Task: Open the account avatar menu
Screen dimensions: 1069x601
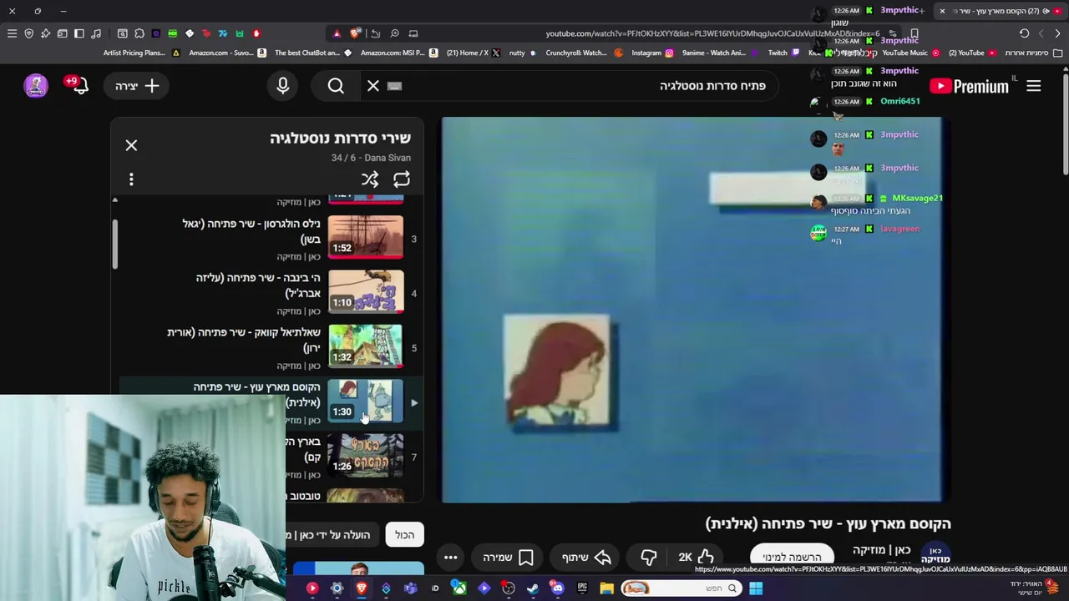Action: click(x=35, y=85)
